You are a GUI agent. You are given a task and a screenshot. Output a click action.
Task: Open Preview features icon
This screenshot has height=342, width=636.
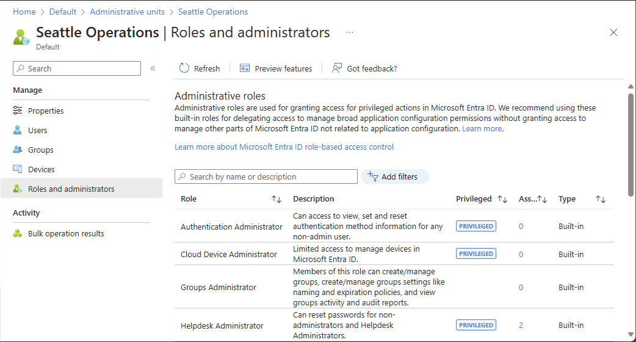[245, 68]
